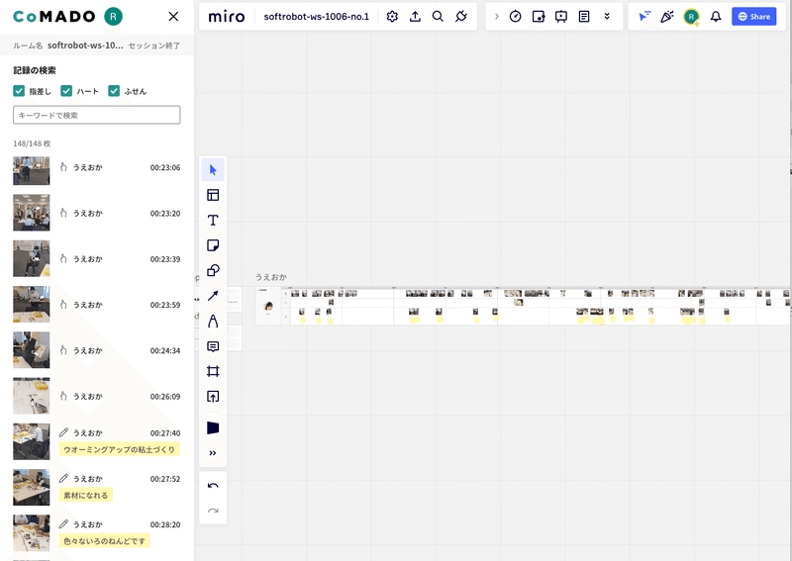Open board settings gear
The height and width of the screenshot is (561, 792).
click(x=392, y=17)
